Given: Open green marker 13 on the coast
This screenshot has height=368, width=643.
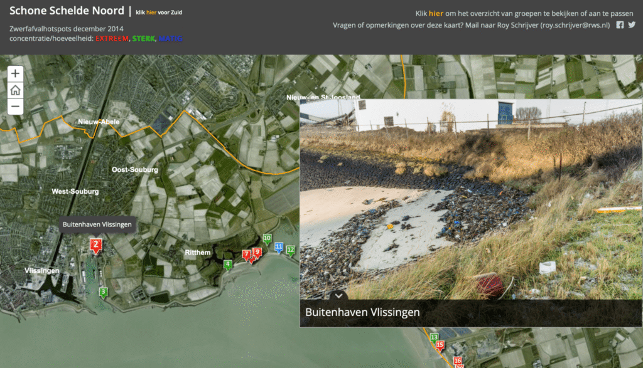Looking at the screenshot, I should tap(434, 337).
